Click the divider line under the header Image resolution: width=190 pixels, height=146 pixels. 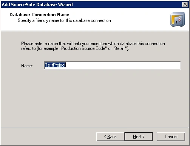point(95,31)
